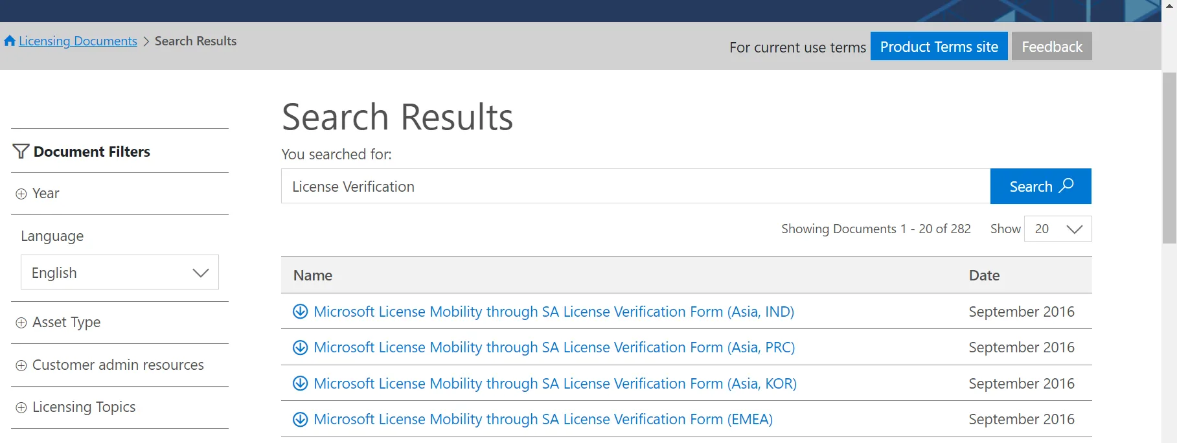Screen dimensions: 1177x443
Task: Click the Language filter label
Action: 52,236
